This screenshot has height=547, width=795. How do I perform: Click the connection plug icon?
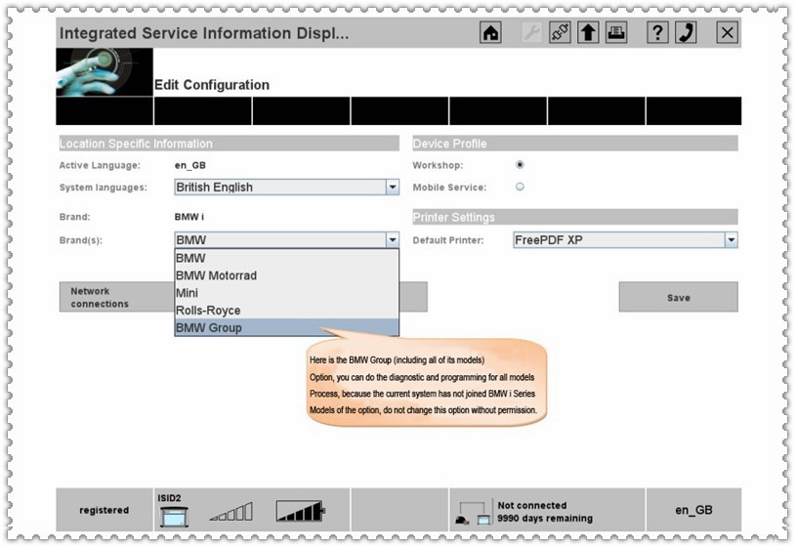(x=561, y=33)
